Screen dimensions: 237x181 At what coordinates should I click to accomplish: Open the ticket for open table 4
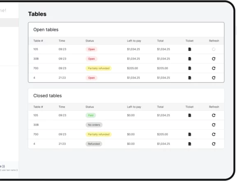coord(190,78)
